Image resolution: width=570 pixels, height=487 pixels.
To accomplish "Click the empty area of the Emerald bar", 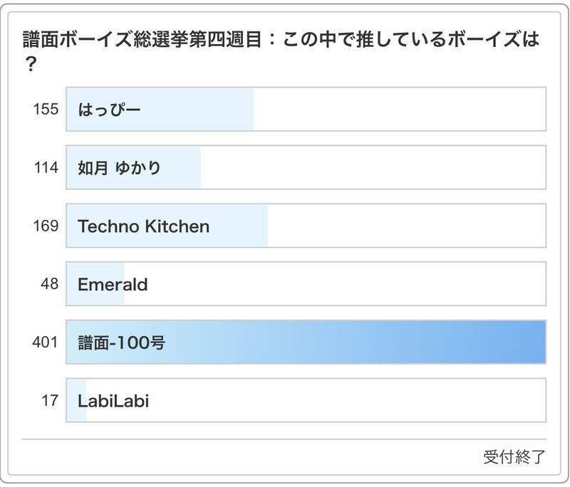I will (x=335, y=285).
